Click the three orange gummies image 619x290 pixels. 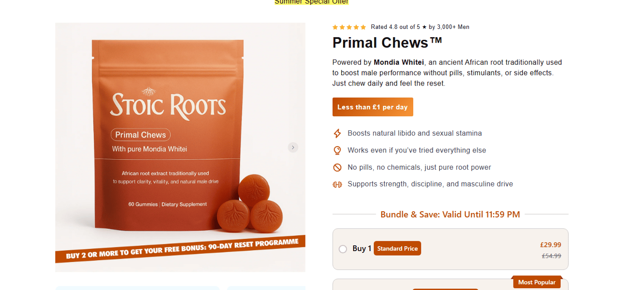tap(250, 203)
